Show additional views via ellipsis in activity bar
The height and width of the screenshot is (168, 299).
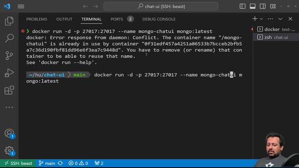pyautogui.click(x=9, y=107)
